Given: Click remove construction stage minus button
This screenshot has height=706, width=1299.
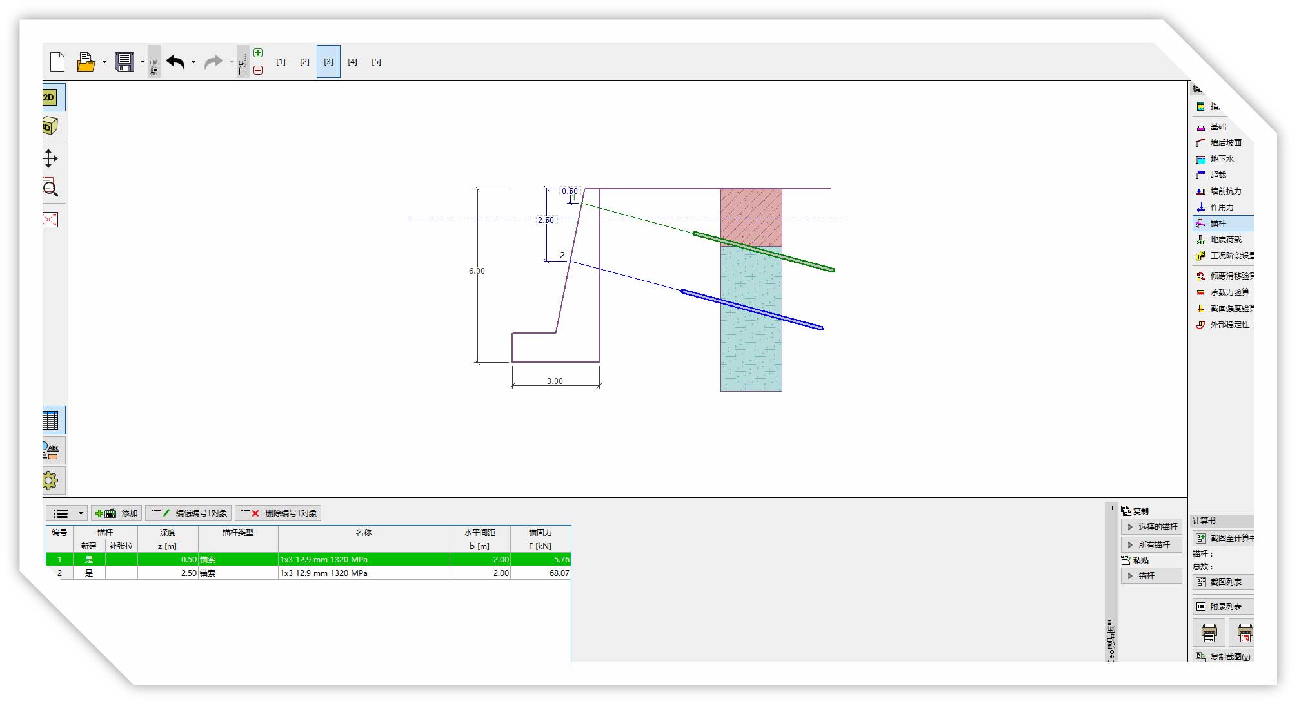Looking at the screenshot, I should [258, 70].
